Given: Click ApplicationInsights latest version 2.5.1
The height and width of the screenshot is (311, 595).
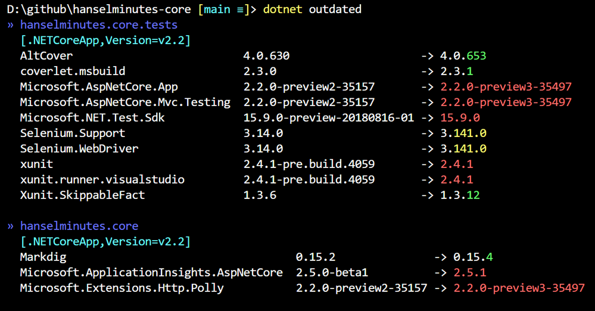Looking at the screenshot, I should [470, 273].
